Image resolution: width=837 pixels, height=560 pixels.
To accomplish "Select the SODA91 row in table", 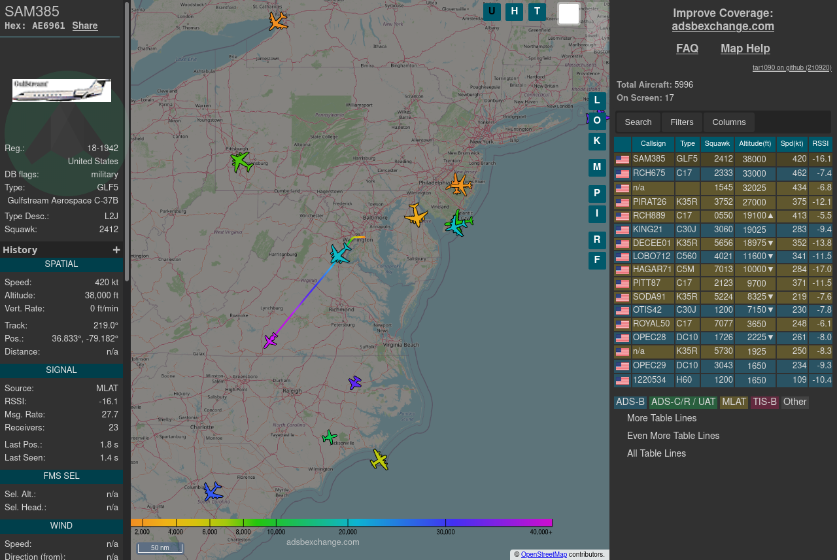I will 723,297.
